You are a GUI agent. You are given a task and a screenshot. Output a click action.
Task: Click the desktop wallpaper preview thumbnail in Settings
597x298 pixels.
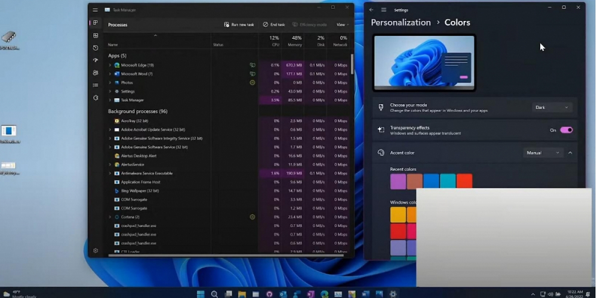(424, 63)
